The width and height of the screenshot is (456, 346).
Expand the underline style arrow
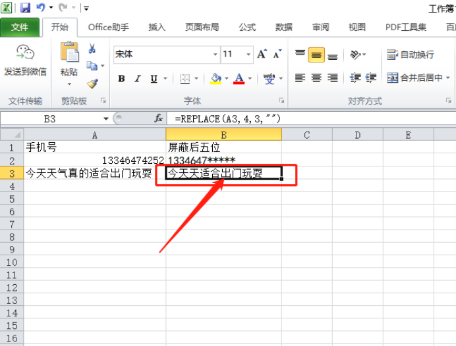pos(165,78)
